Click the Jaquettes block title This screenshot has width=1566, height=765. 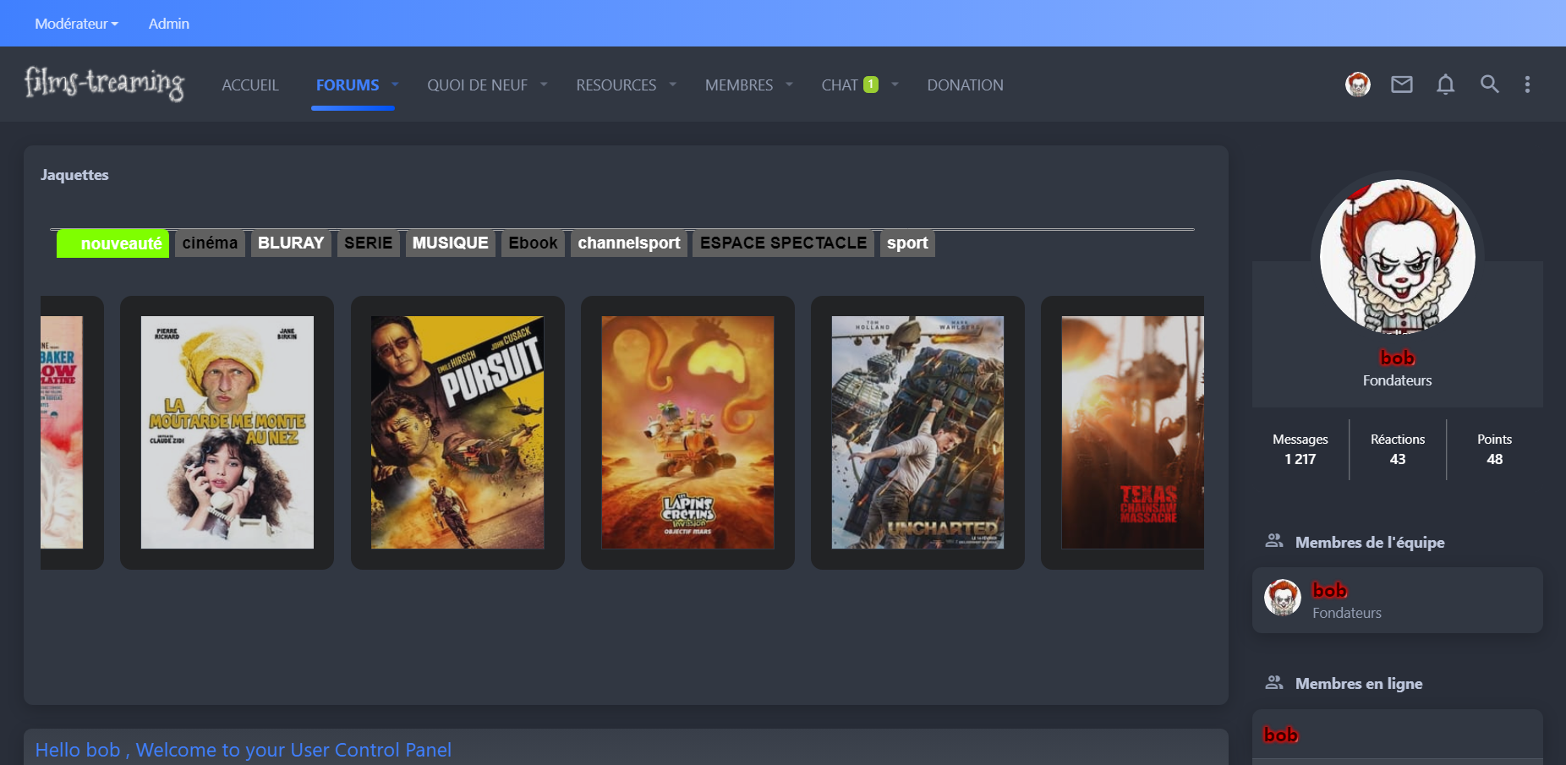point(74,175)
